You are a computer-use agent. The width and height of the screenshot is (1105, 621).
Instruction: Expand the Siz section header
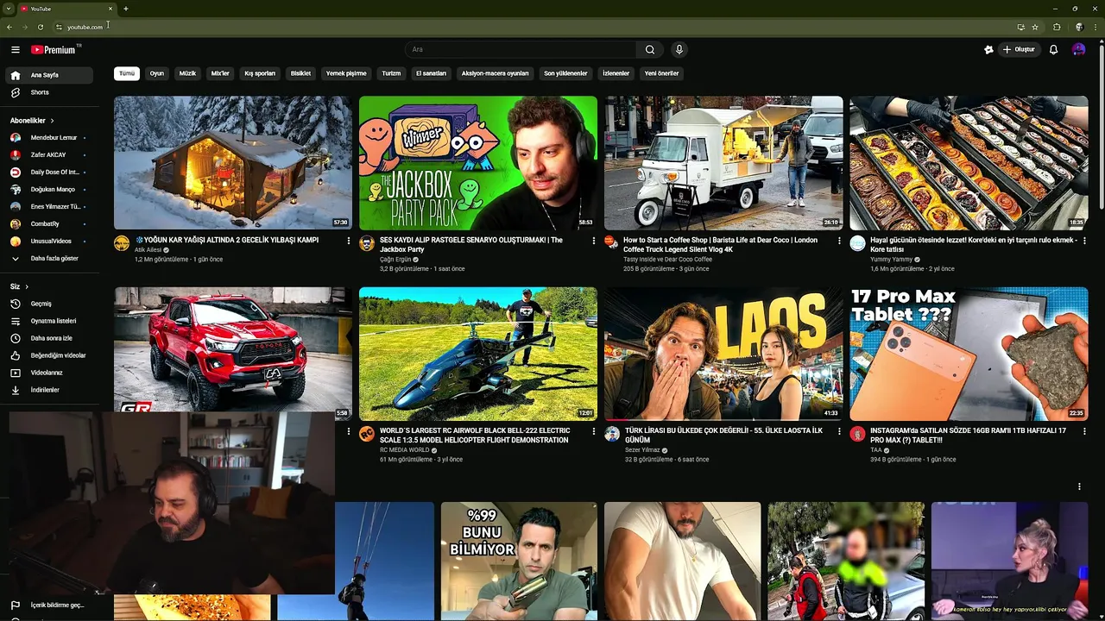[20, 286]
